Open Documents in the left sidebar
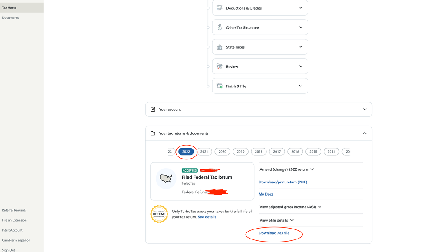 click(x=10, y=18)
